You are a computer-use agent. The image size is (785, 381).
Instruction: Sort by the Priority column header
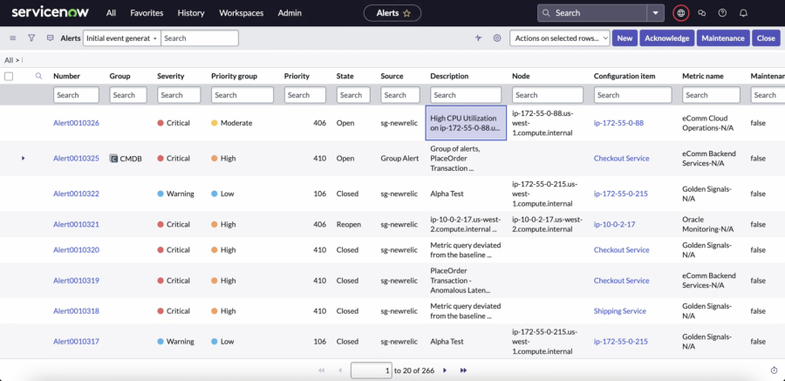[297, 76]
